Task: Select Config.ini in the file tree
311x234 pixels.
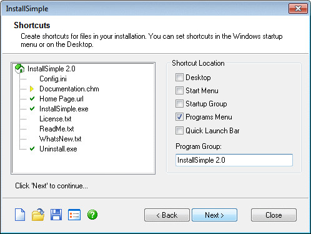Action: (x=53, y=79)
